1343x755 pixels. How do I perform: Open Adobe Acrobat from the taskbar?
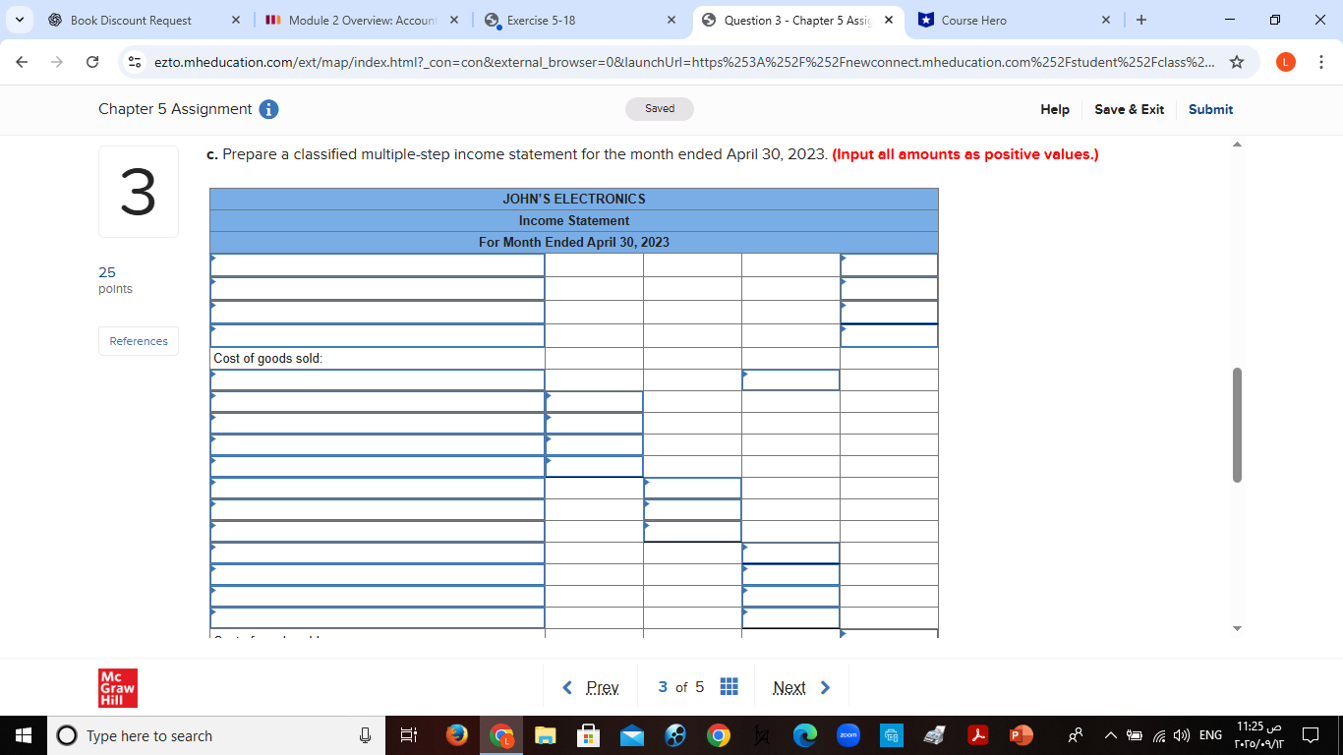click(x=977, y=735)
